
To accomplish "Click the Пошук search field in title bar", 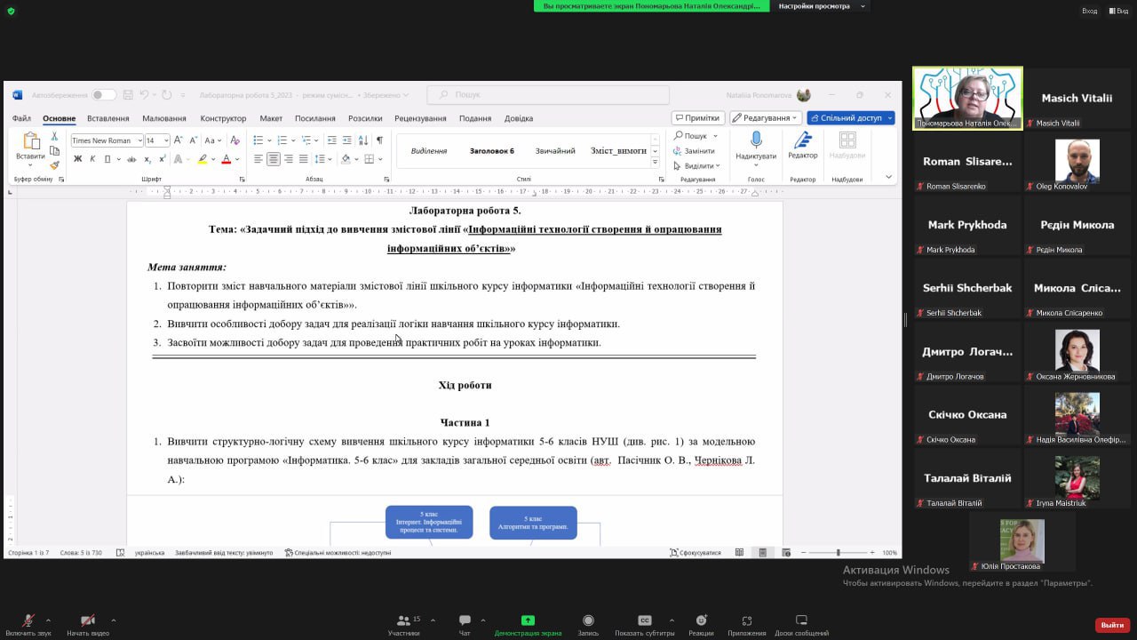I will tap(548, 95).
